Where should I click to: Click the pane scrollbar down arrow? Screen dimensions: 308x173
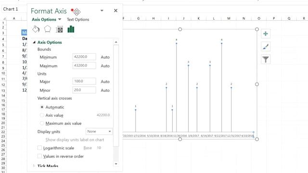click(x=116, y=164)
